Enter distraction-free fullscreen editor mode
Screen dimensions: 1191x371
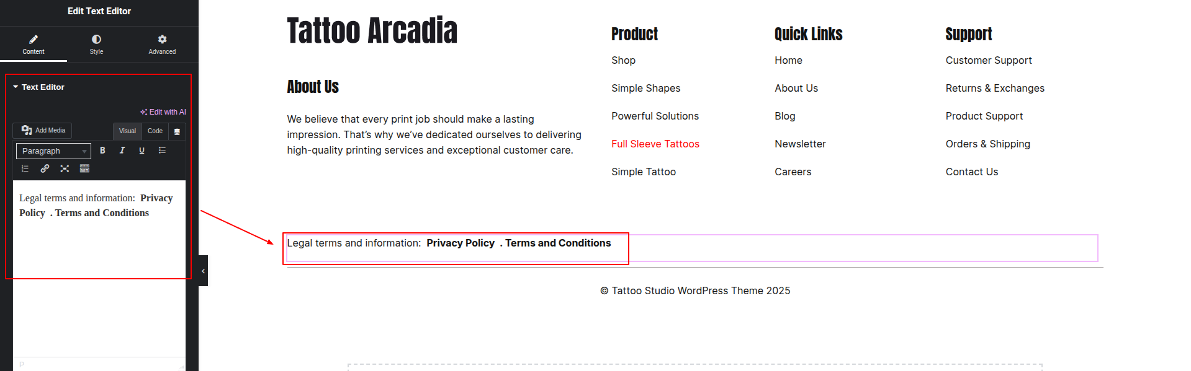click(x=65, y=168)
